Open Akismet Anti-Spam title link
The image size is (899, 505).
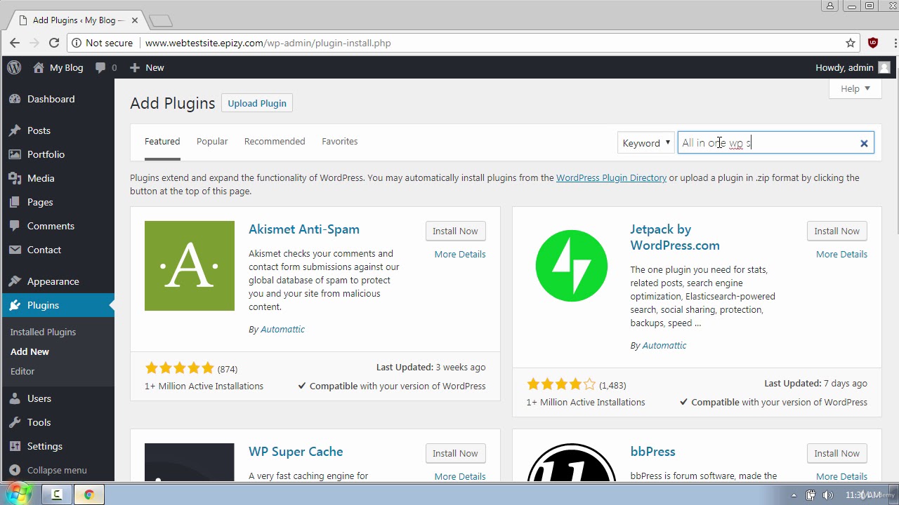coord(304,229)
